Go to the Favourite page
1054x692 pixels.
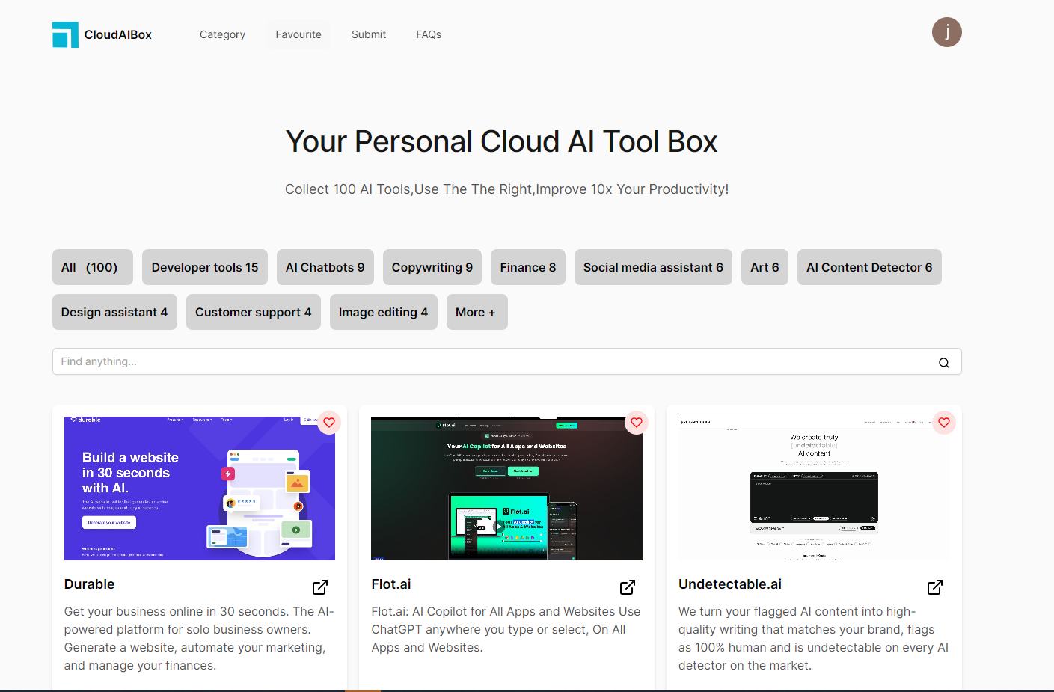pos(298,34)
